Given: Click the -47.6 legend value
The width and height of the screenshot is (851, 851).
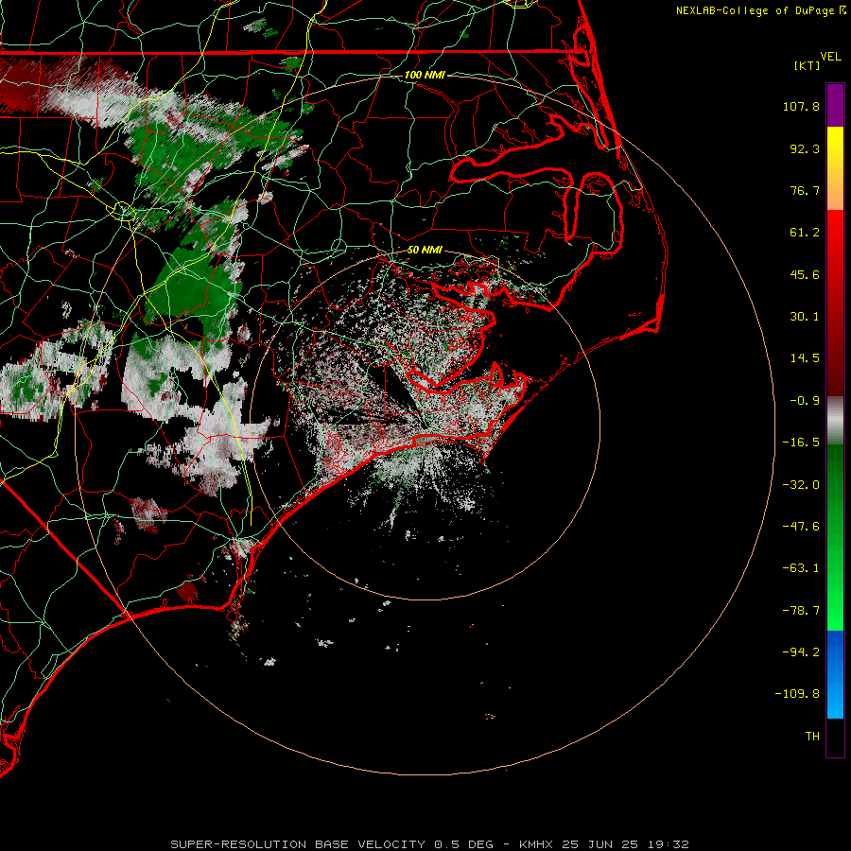Looking at the screenshot, I should click(801, 527).
